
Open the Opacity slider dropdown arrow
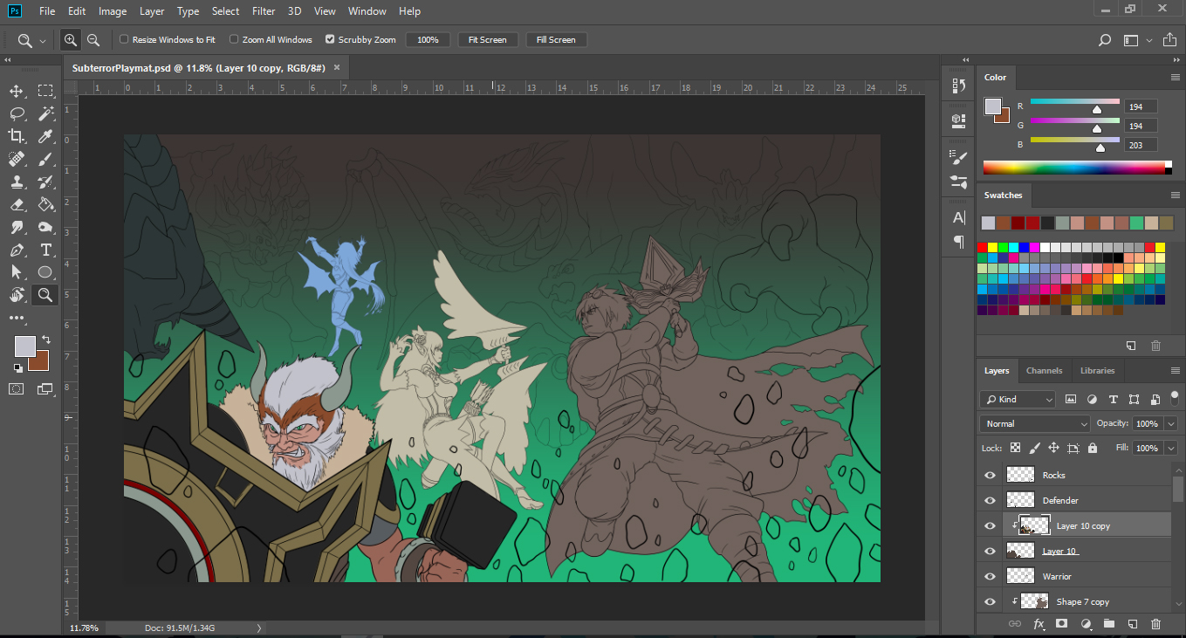click(x=1171, y=423)
